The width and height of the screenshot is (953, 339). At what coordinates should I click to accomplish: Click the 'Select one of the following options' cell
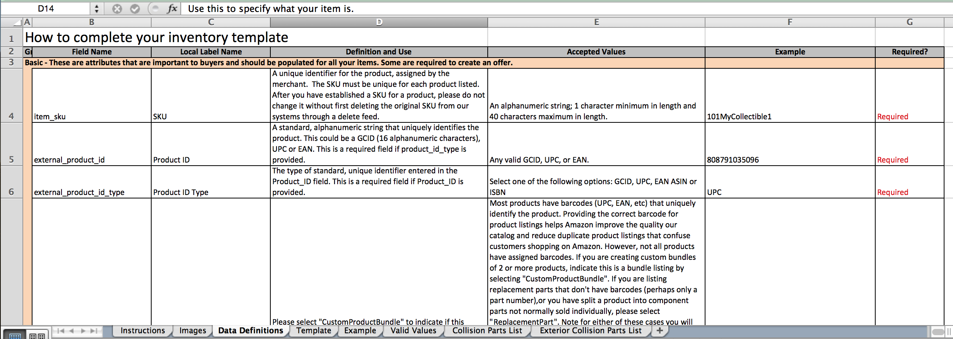(x=596, y=182)
